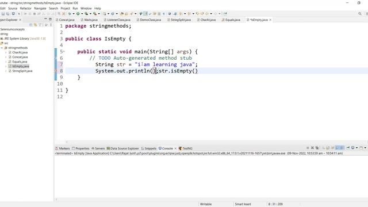Switch to the Concat.java editor tab

click(65, 20)
